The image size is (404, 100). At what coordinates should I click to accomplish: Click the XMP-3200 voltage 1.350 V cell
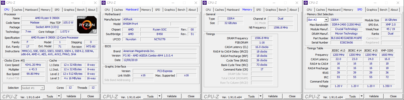387,86
